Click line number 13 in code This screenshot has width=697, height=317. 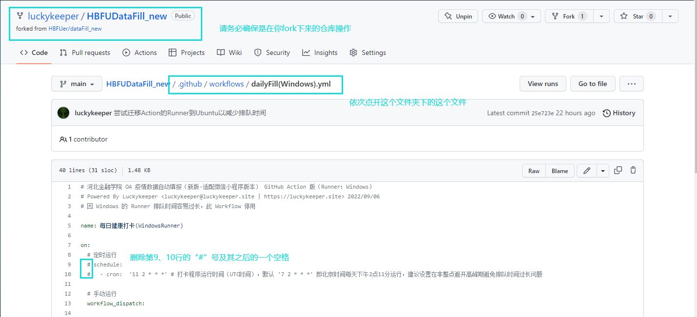(x=67, y=303)
